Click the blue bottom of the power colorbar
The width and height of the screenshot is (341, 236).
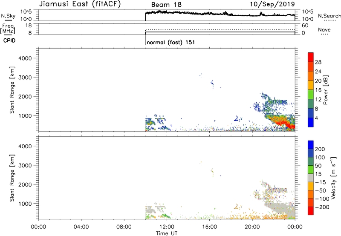(311, 122)
